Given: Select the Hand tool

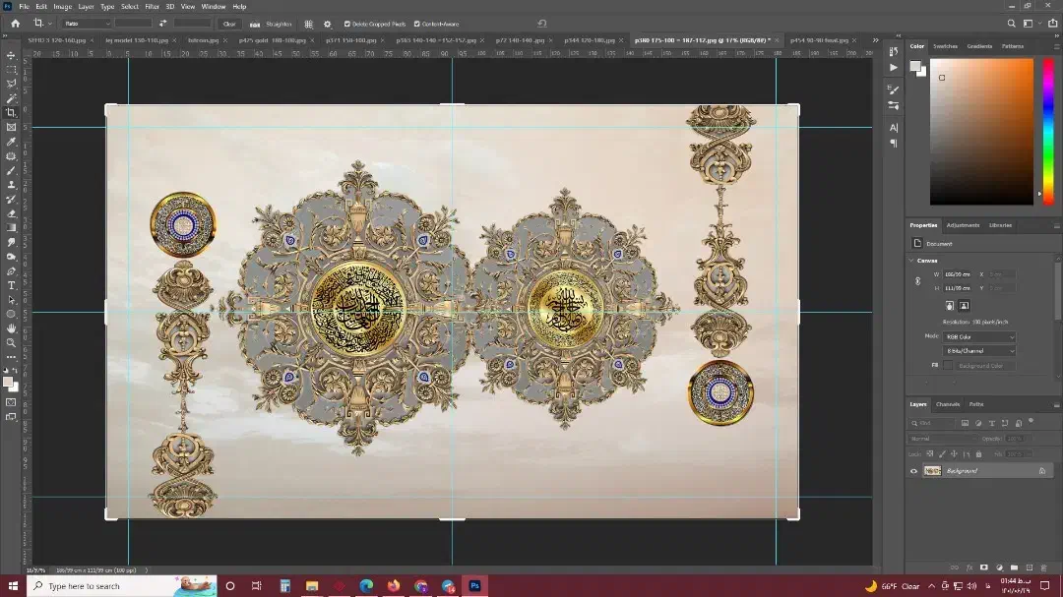Looking at the screenshot, I should [x=12, y=328].
